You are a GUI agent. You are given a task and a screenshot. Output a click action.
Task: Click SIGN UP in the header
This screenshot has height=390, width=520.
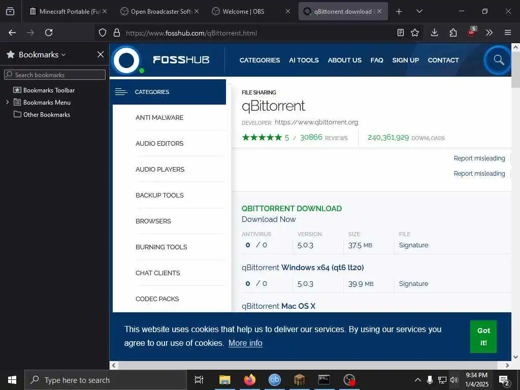tap(406, 60)
